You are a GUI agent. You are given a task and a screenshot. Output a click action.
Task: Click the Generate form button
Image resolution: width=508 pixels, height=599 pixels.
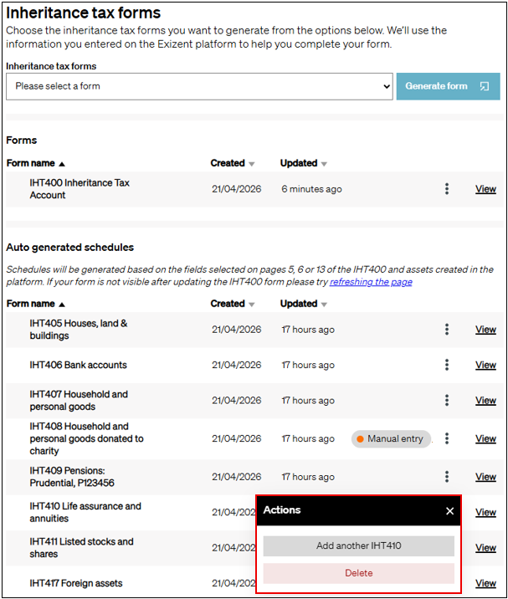point(448,86)
